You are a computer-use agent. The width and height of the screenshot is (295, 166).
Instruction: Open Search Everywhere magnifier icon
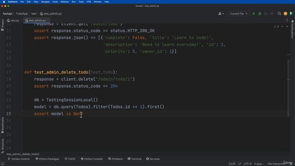click(279, 13)
